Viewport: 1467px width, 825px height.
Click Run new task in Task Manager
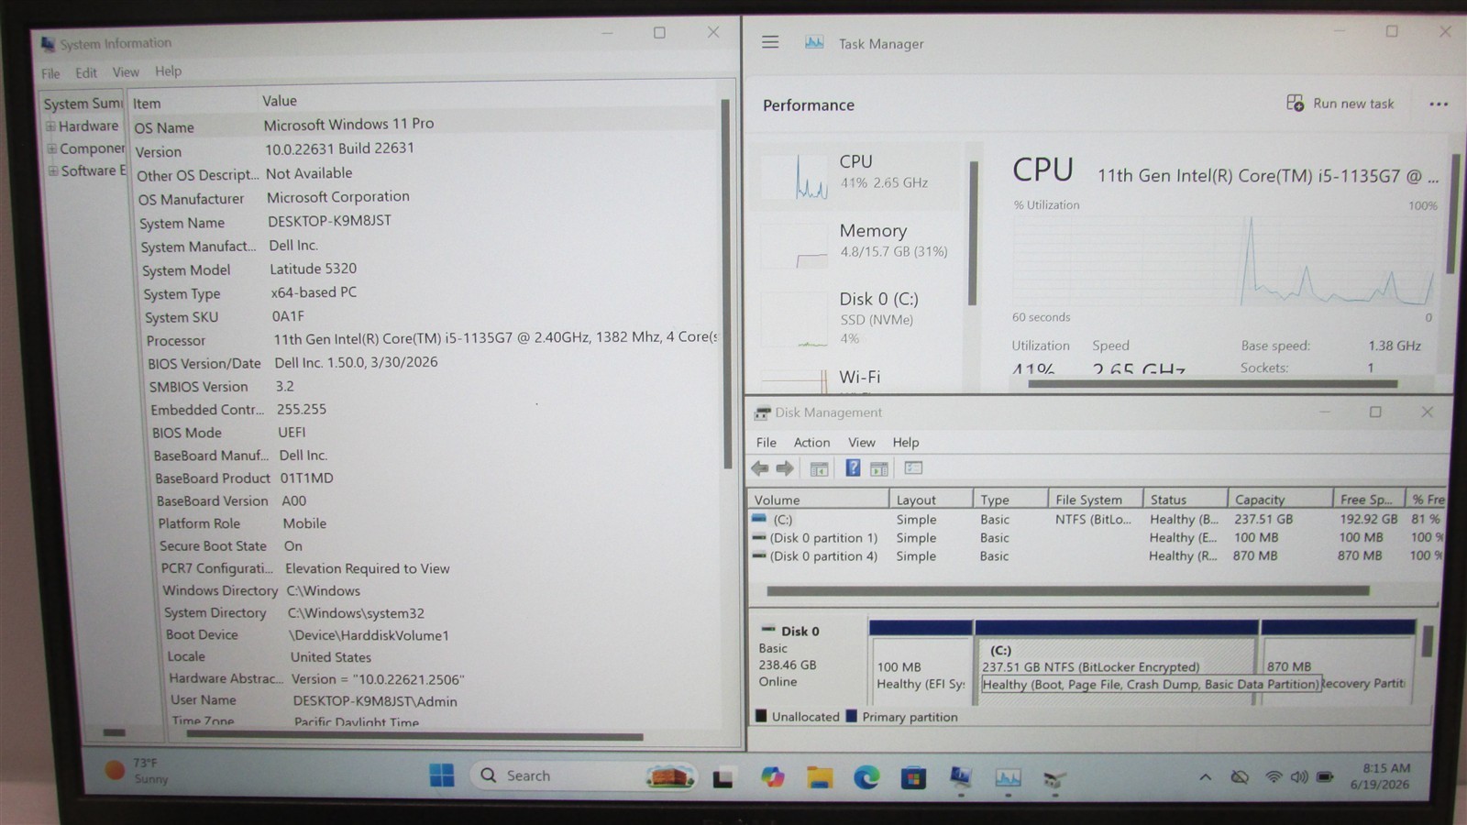(x=1340, y=104)
